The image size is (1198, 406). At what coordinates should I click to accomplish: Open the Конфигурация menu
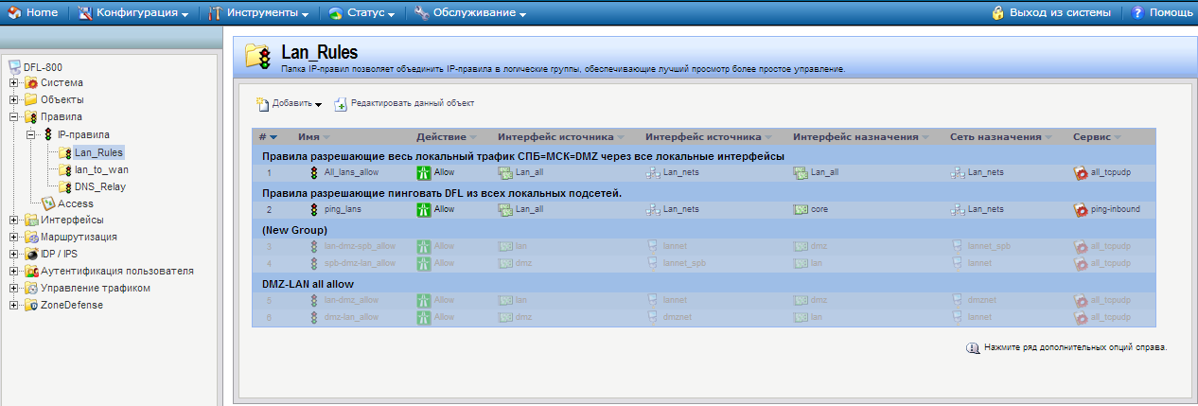coord(132,13)
